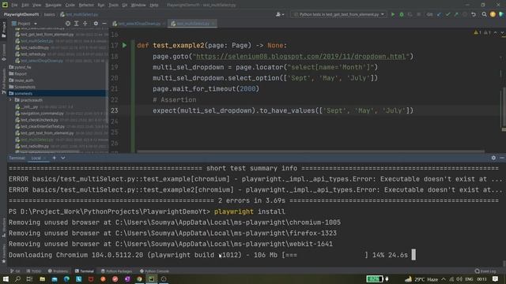506x284 pixels.
Task: Open Terminal panel gear settings
Action: pyautogui.click(x=493, y=158)
